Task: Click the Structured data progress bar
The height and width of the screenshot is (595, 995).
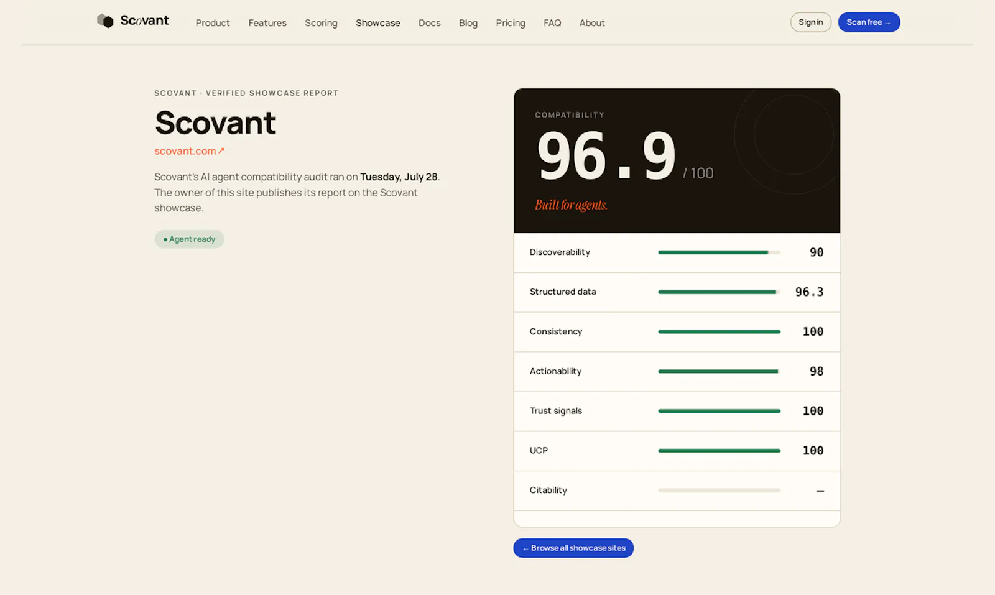Action: pos(719,292)
